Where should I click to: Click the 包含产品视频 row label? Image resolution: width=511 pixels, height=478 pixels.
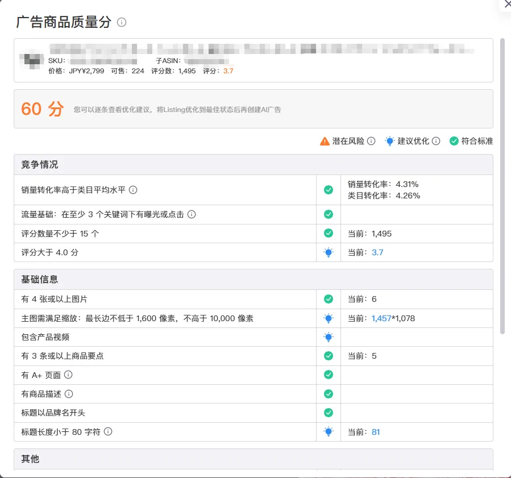coord(45,337)
